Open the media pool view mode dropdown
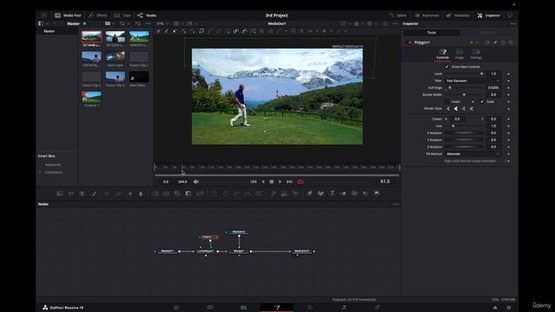The height and width of the screenshot is (312, 555). pyautogui.click(x=109, y=23)
